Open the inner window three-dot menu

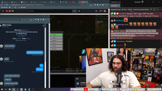point(48,19)
